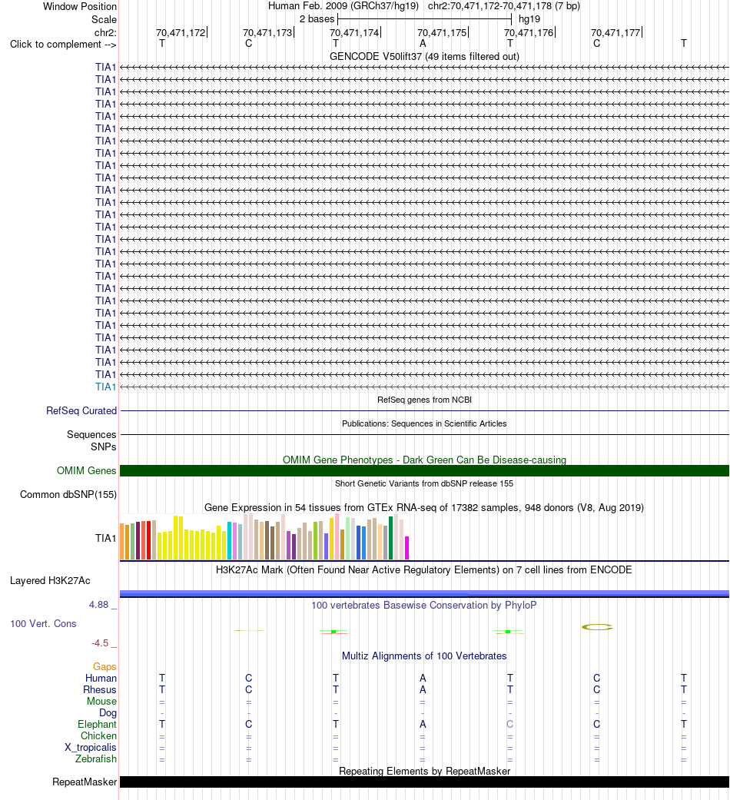This screenshot has height=800, width=730.
Task: Click the orange 'Gaps' label
Action: [x=105, y=667]
